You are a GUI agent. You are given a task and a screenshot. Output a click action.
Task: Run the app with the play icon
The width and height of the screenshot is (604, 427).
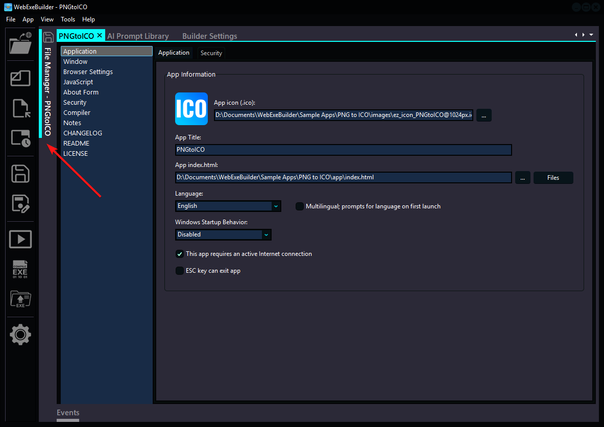pos(20,239)
